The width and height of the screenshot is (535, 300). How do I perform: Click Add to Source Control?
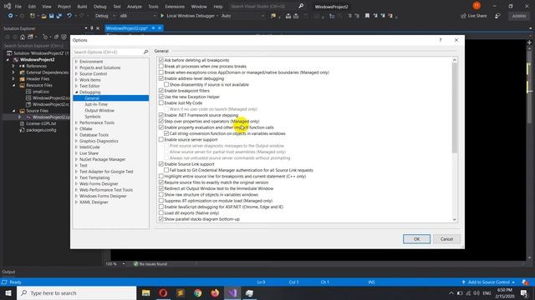488,282
